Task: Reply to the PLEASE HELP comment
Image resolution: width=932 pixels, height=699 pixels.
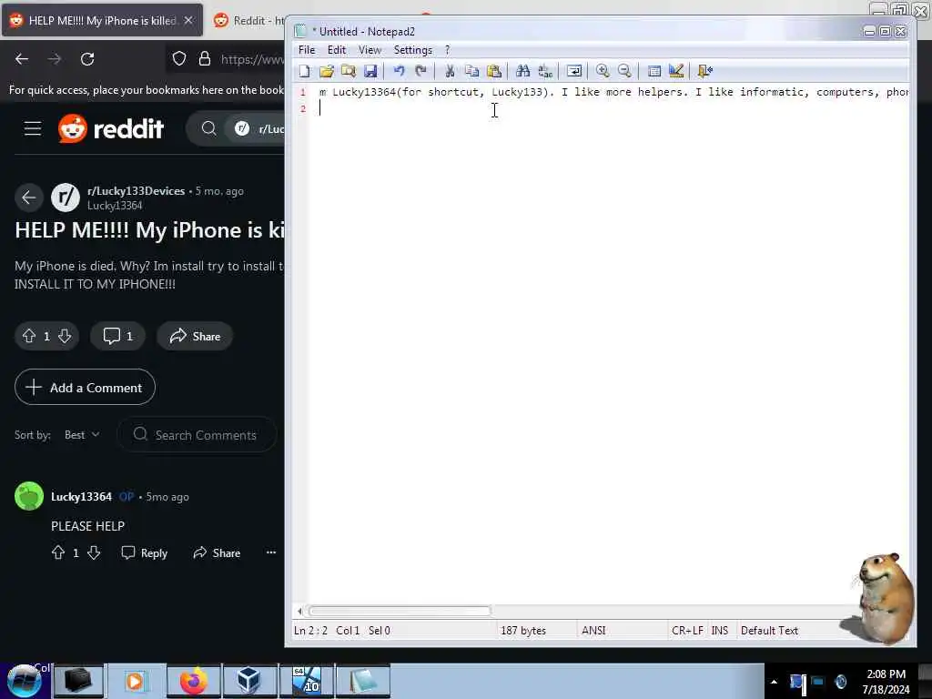Action: pyautogui.click(x=145, y=552)
